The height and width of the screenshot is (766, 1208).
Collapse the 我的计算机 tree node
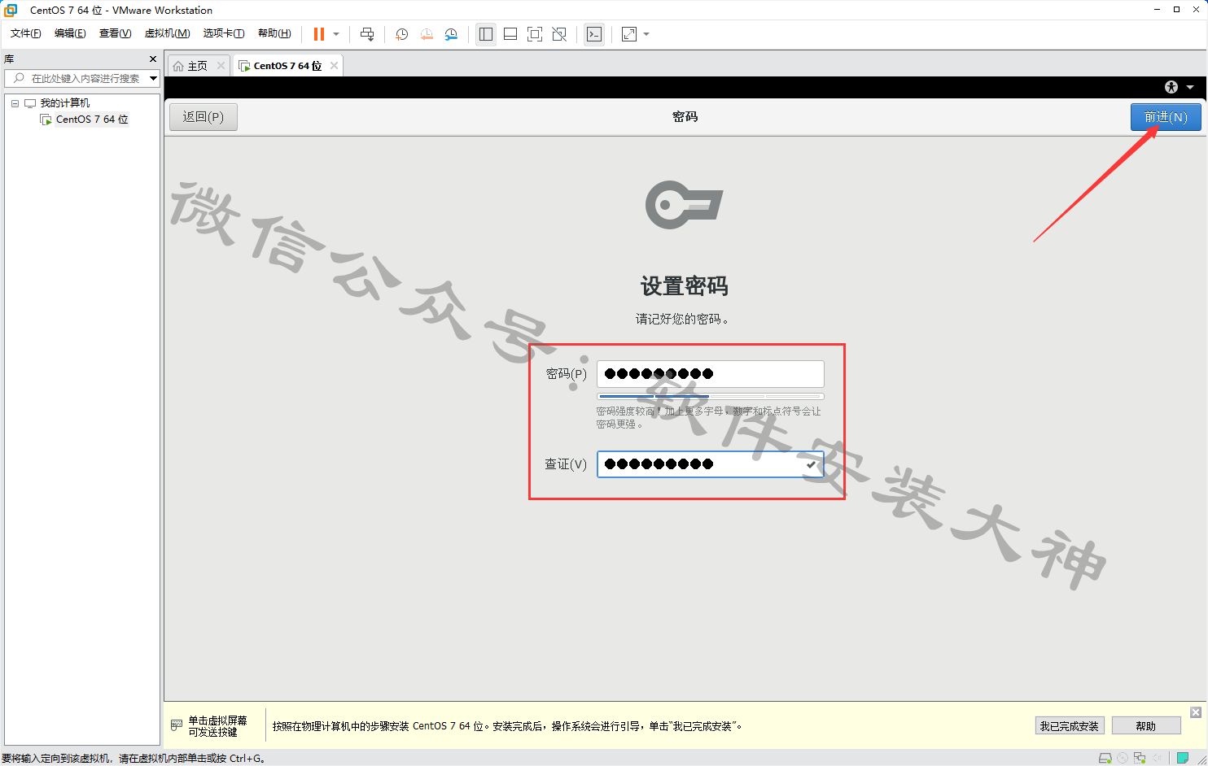click(x=15, y=103)
